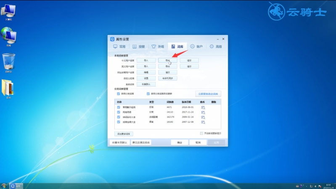
Task: Select the 词库 tab
Action: click(177, 47)
